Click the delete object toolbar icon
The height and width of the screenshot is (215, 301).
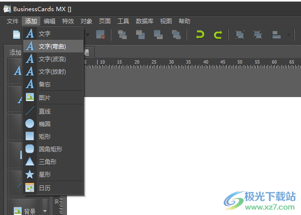click(x=100, y=34)
